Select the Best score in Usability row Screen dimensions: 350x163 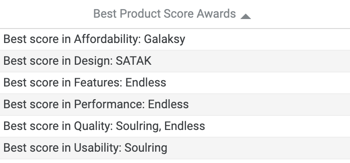pos(175,148)
